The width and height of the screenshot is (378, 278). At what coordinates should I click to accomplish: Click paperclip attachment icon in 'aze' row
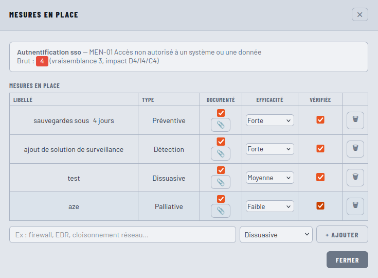221,211
